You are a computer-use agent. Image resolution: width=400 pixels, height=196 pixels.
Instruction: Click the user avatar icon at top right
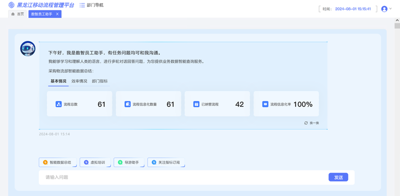[384, 9]
